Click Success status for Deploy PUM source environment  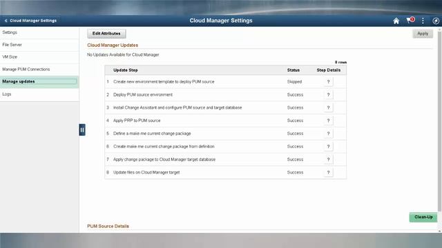point(295,95)
